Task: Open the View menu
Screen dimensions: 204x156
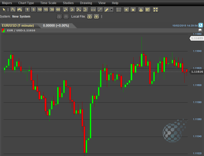Action: coord(102,3)
